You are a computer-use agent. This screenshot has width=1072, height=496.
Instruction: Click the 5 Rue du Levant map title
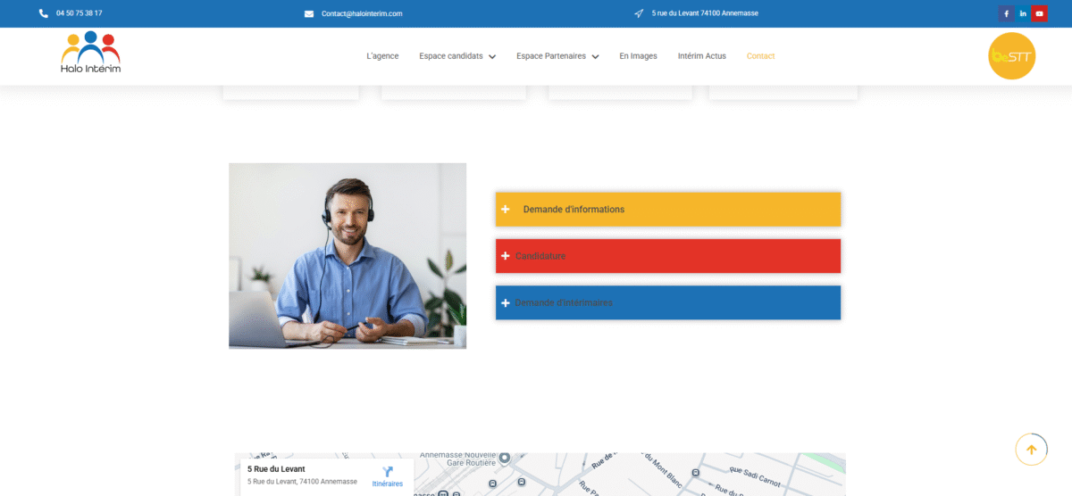[x=276, y=469]
